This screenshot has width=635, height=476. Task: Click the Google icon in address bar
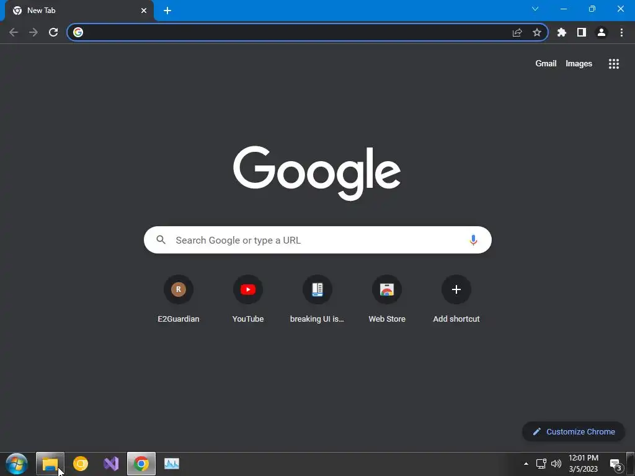(78, 32)
